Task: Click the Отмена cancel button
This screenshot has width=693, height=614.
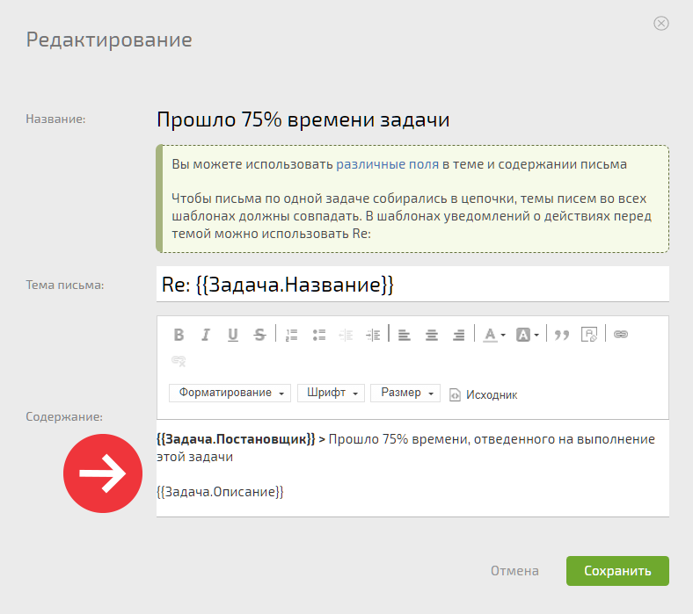Action: 514,571
